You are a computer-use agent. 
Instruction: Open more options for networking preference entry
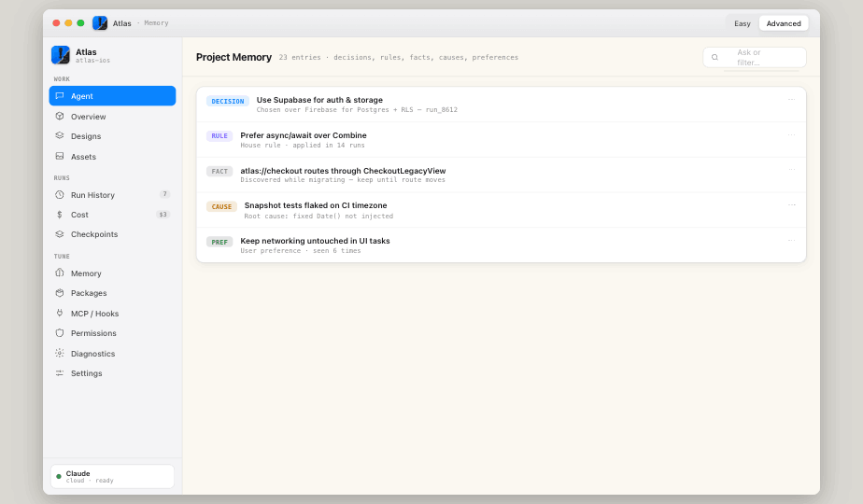(791, 241)
